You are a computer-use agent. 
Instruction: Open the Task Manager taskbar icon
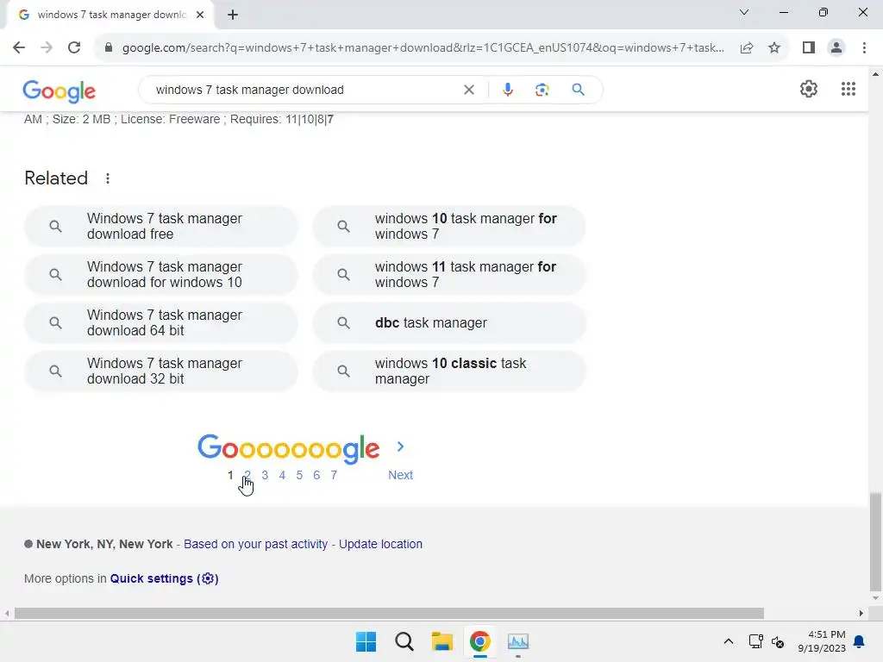pos(518,641)
